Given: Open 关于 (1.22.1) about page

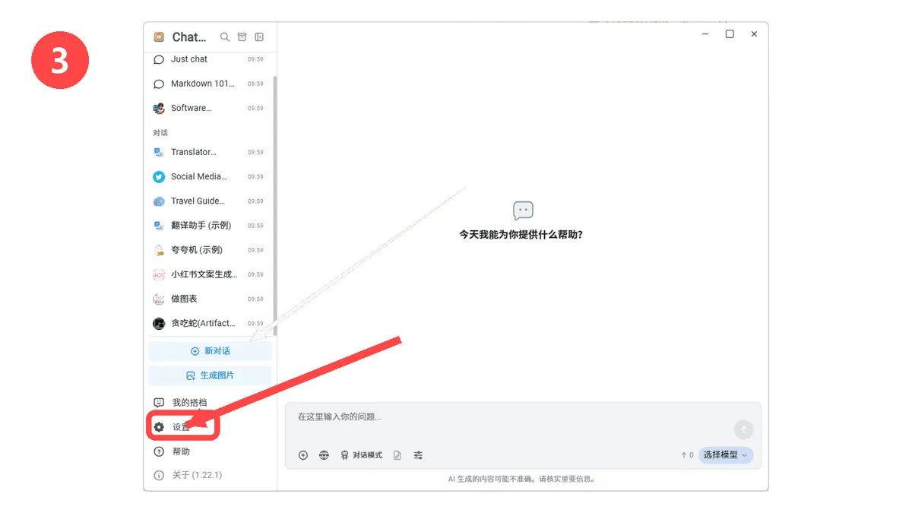Looking at the screenshot, I should pyautogui.click(x=209, y=475).
